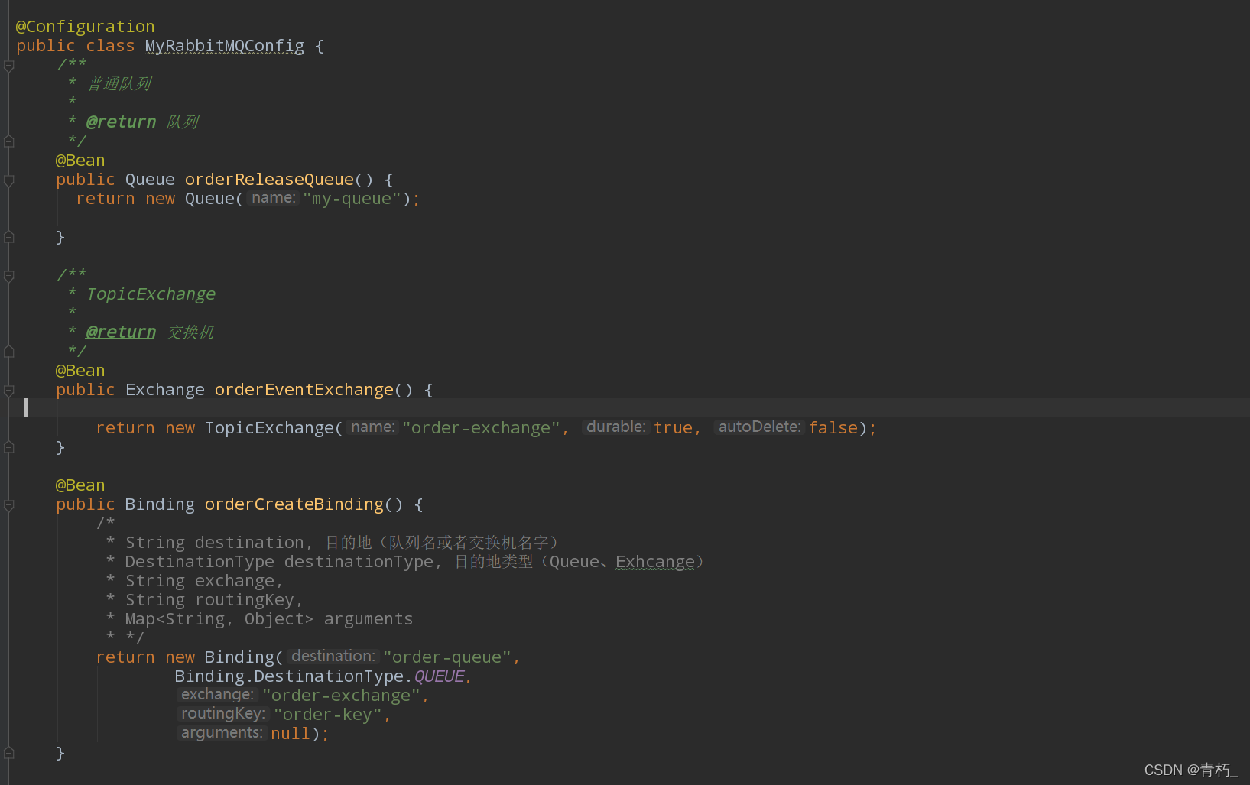This screenshot has height=785, width=1250.
Task: Place cursor on orderReleaseQueue method name
Action: pyautogui.click(x=269, y=180)
